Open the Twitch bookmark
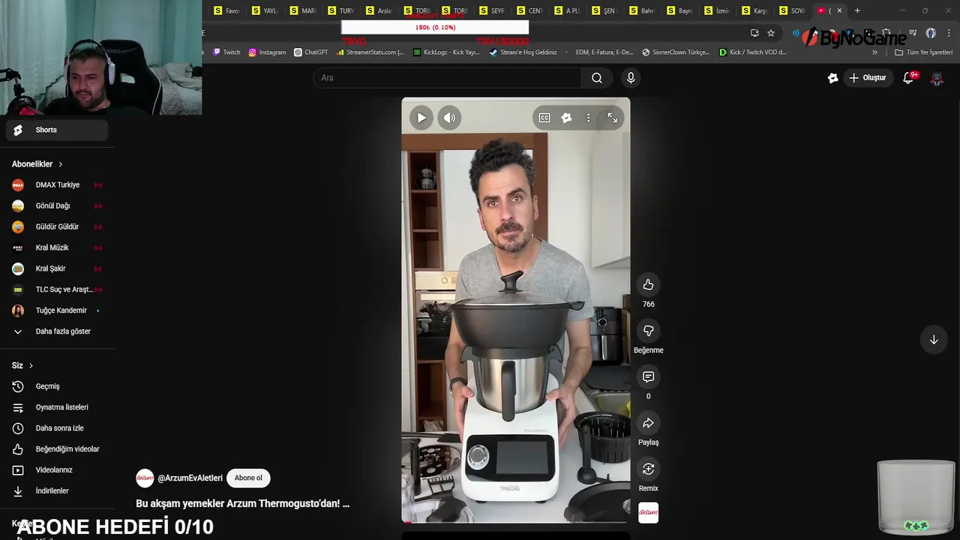The width and height of the screenshot is (960, 540). tap(226, 52)
